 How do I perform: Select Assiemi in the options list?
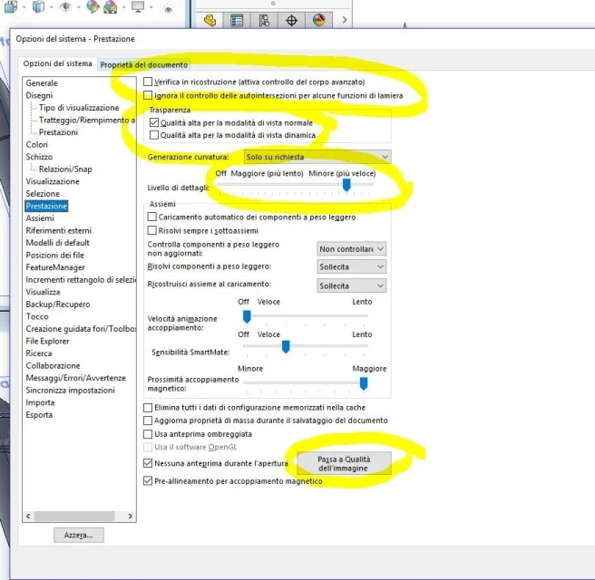click(x=40, y=218)
